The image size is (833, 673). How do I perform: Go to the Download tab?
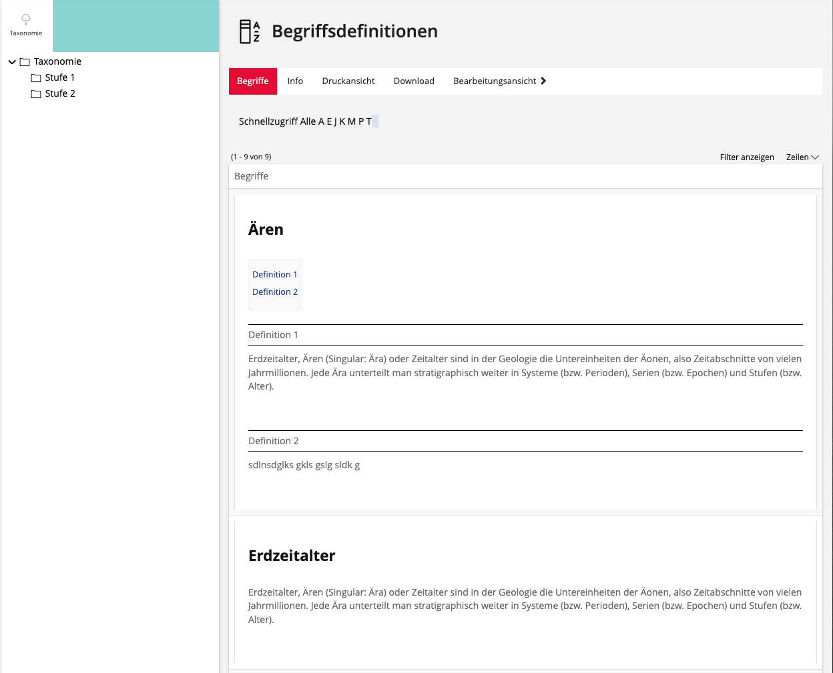414,81
